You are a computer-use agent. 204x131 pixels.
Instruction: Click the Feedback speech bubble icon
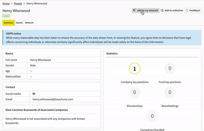tap(187, 11)
